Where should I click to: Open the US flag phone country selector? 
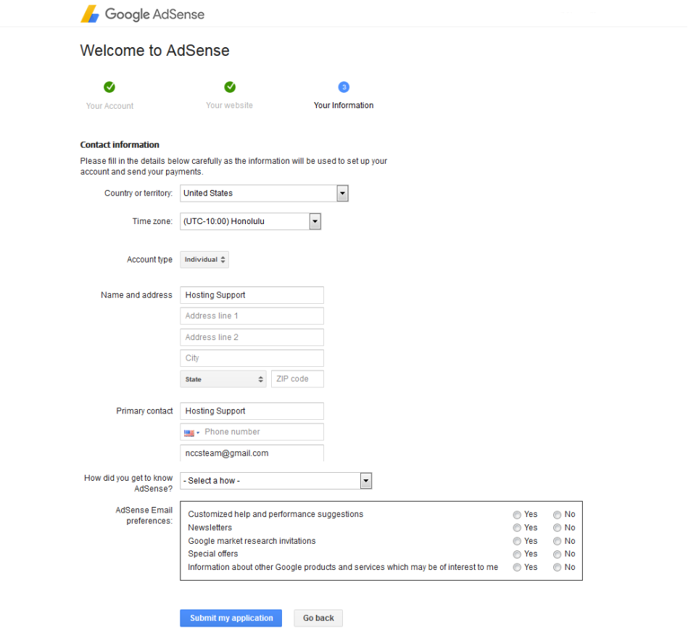(191, 433)
